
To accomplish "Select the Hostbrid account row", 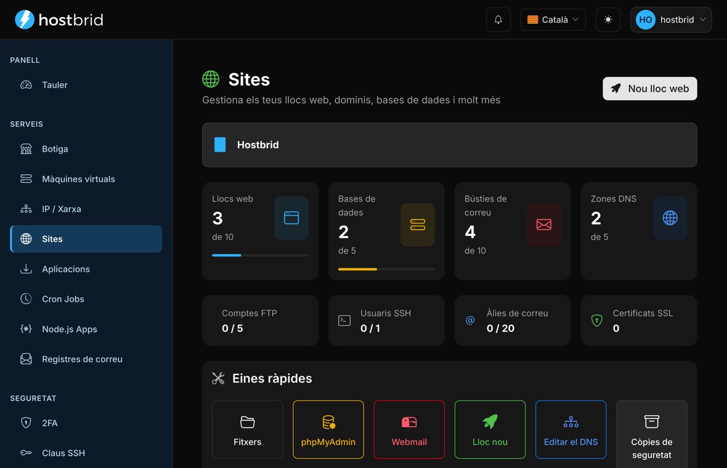I will 449,145.
